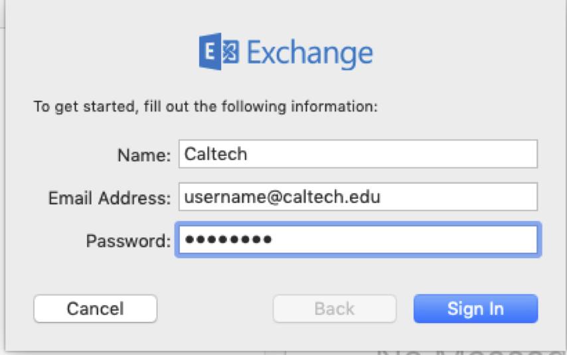Click the blue Exchange logo icon
567x355 pixels.
click(219, 53)
